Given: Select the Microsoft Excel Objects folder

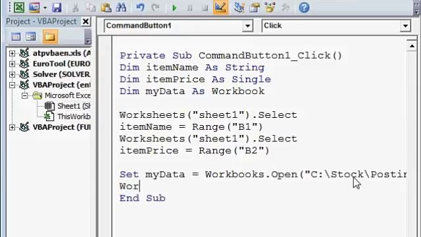Looking at the screenshot, I should coord(68,95).
